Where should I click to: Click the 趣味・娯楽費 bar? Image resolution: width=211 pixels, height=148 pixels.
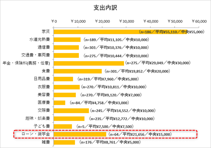point(69,118)
